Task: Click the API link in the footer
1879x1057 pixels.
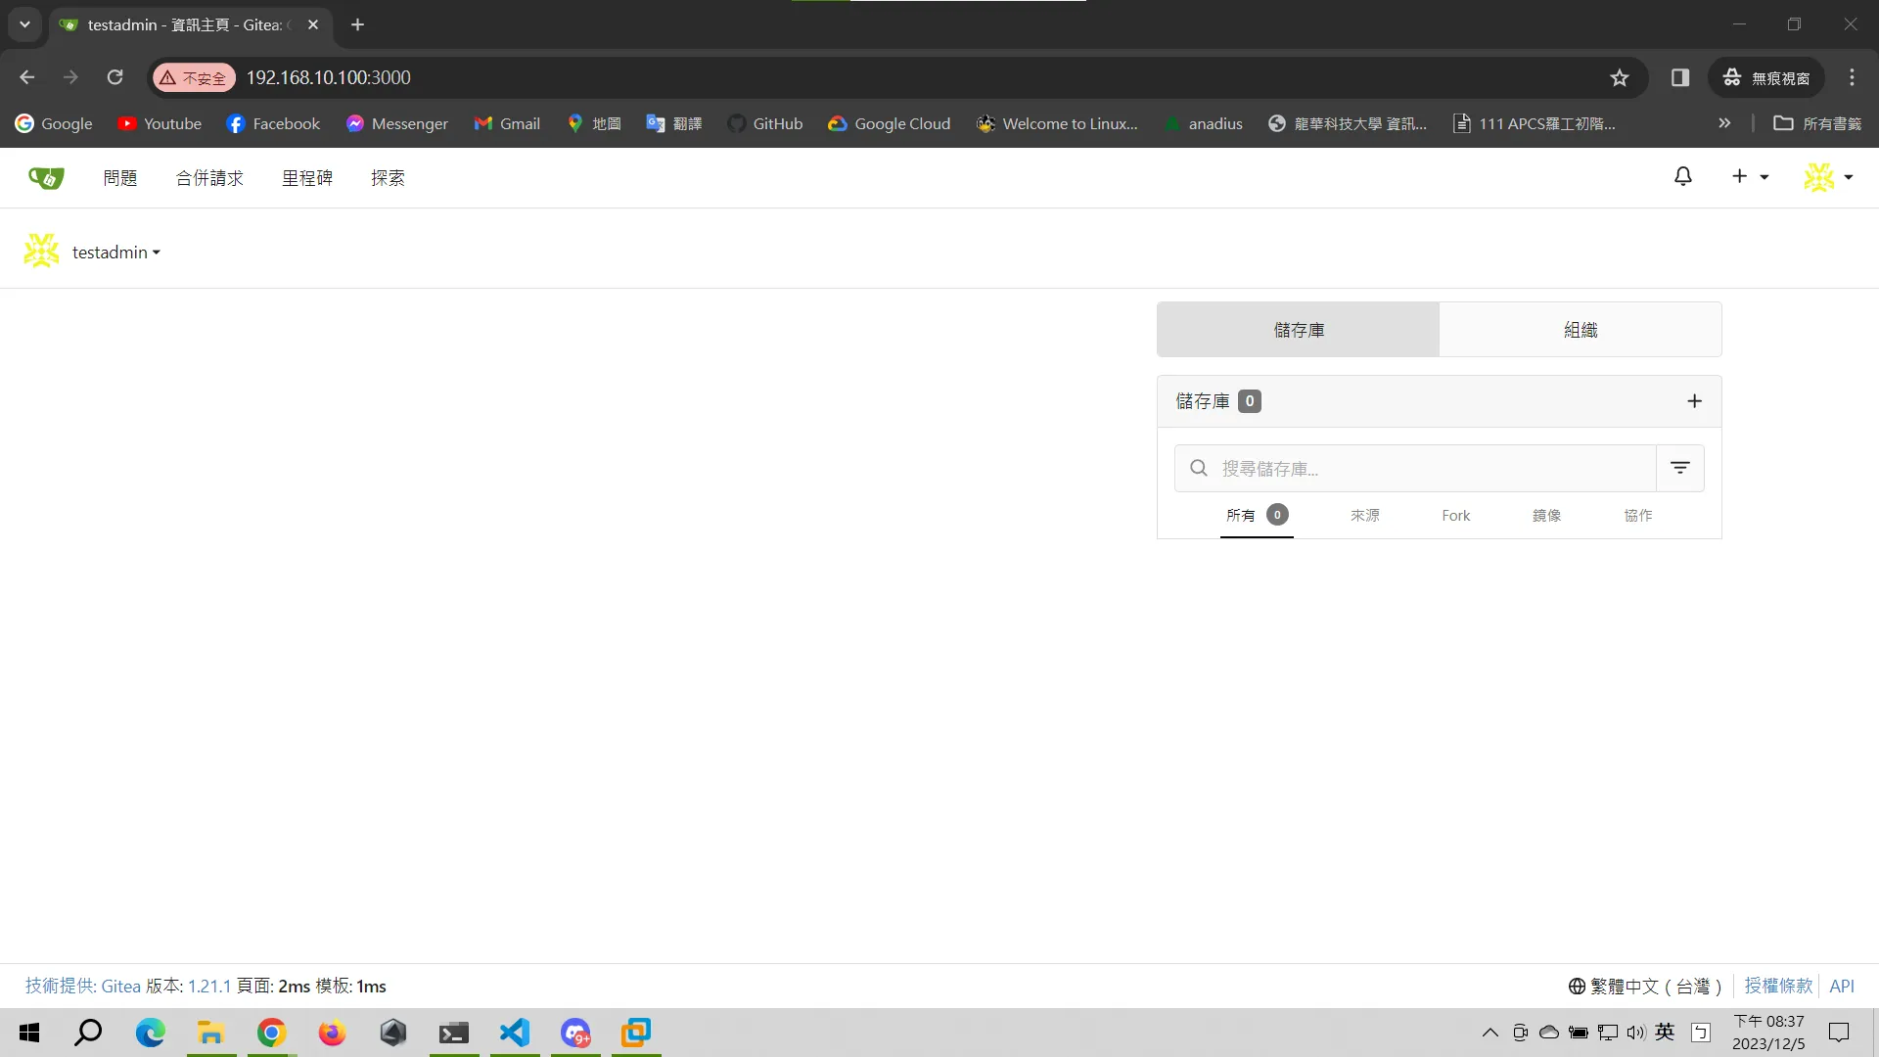Action: (1841, 986)
